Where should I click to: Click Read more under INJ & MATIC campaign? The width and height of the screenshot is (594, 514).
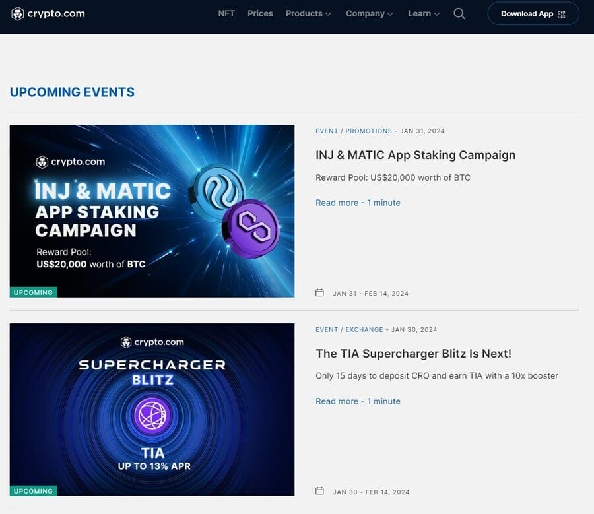pos(358,203)
